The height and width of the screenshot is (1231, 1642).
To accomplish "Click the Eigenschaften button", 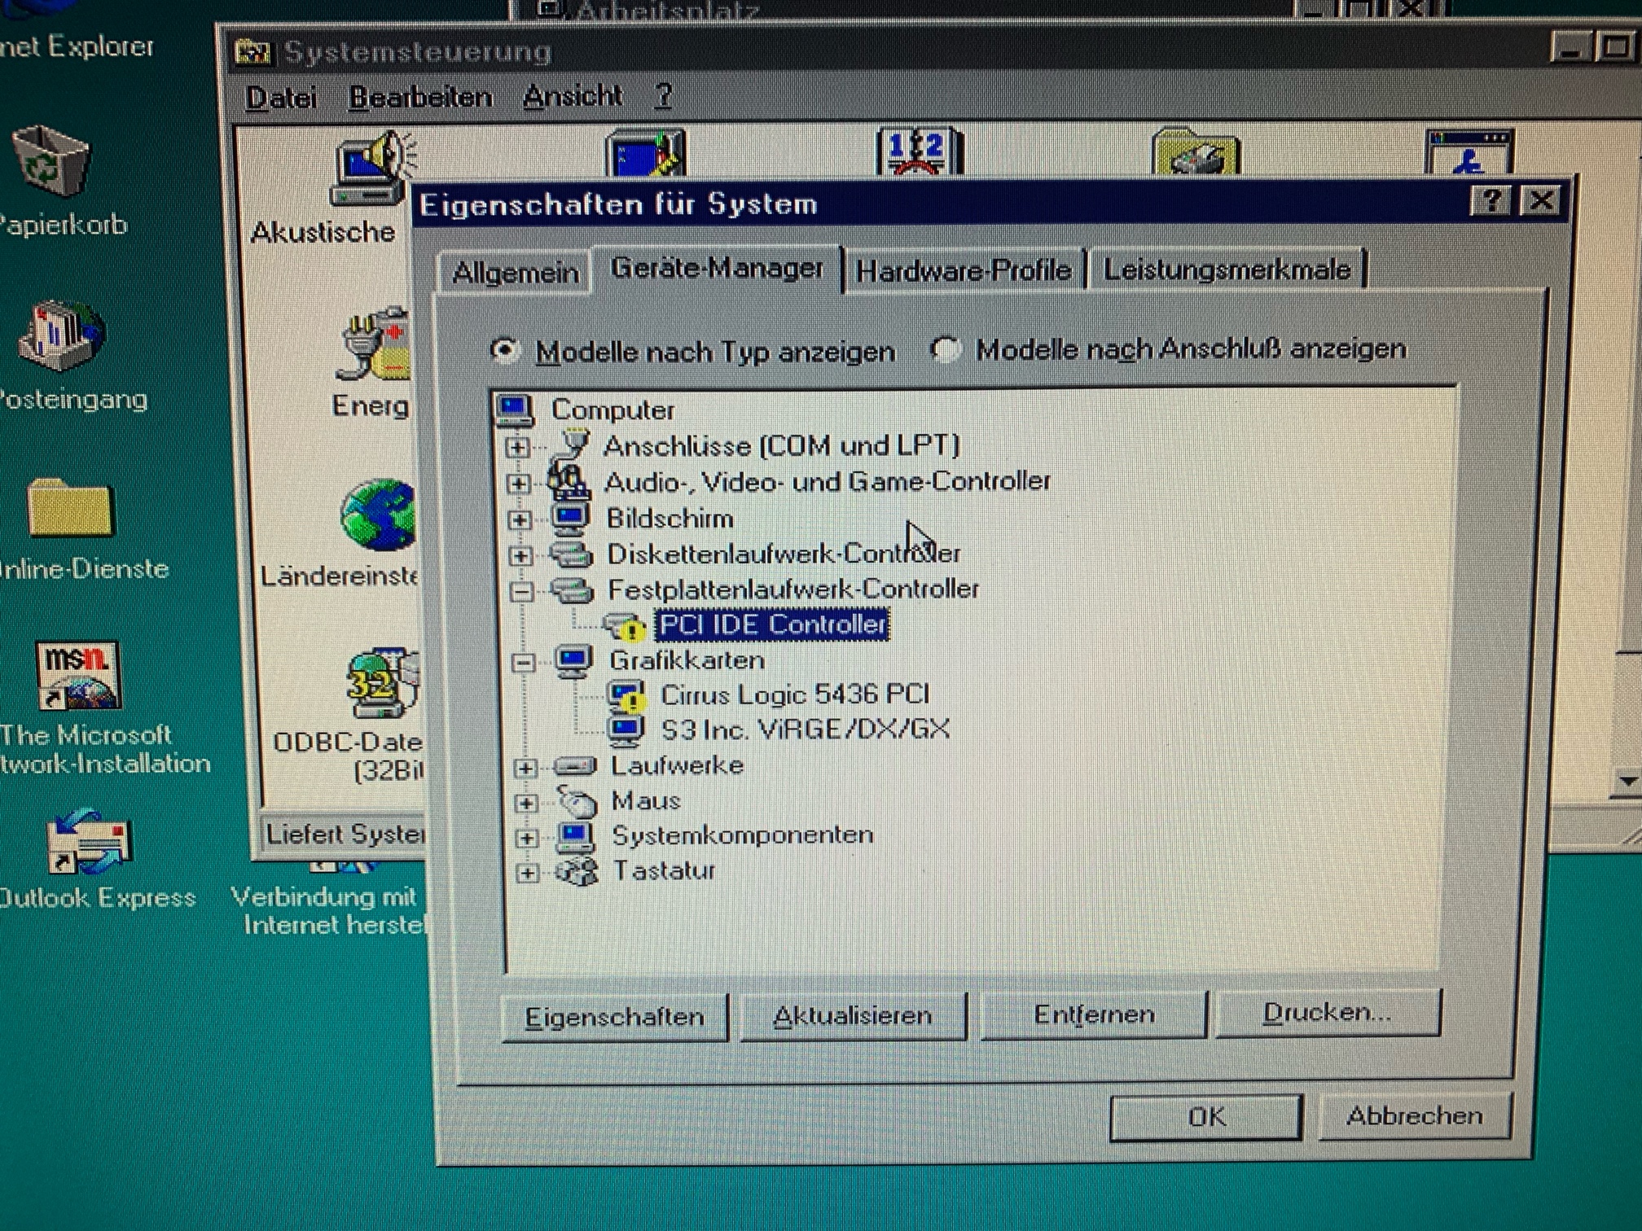I will tap(614, 1018).
